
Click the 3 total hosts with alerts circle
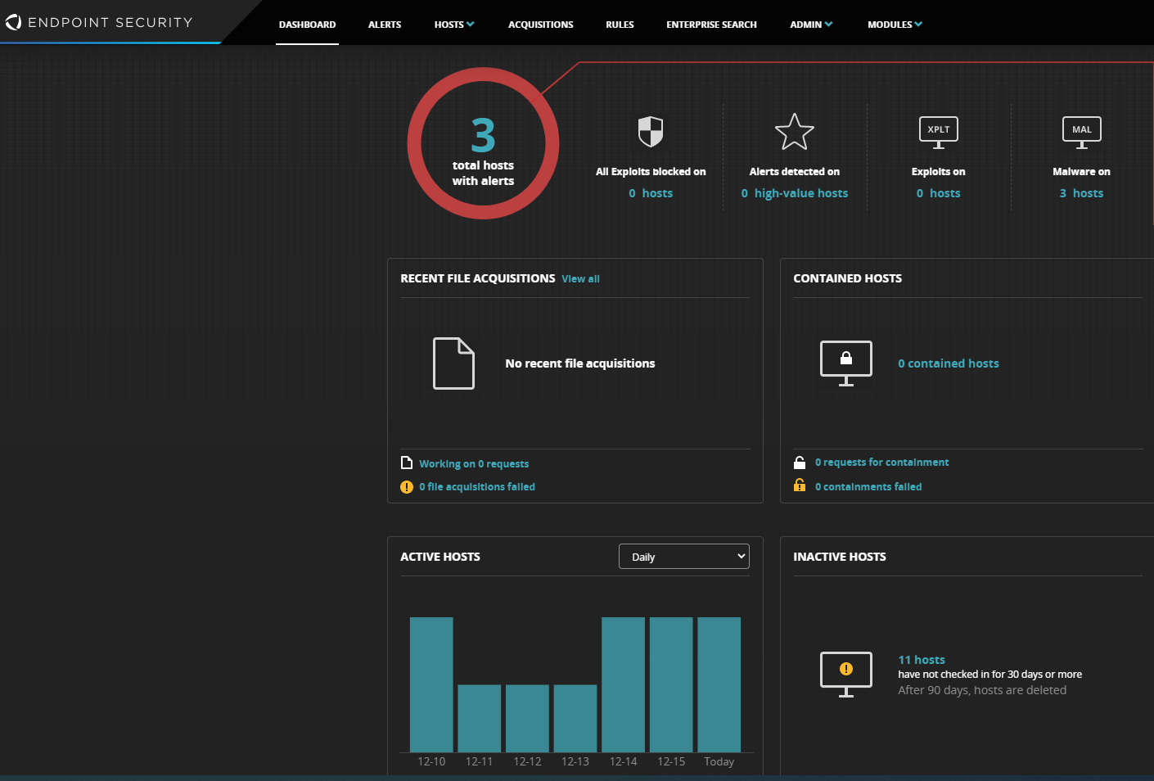point(483,144)
